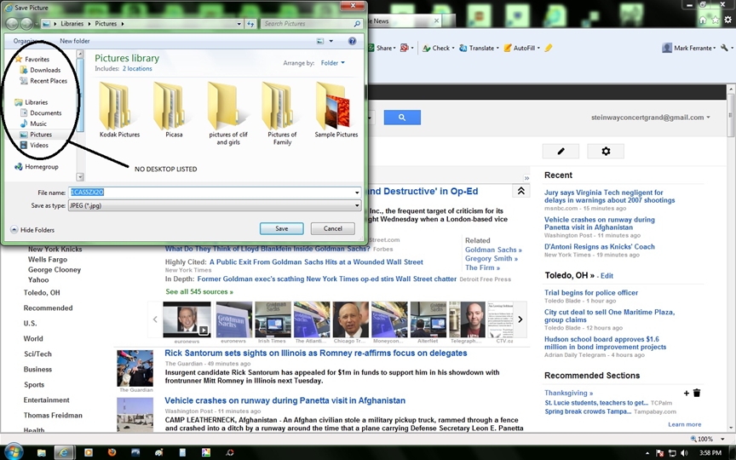Click New folder in the dialog toolbar
Screen dimensions: 736x460
click(75, 41)
